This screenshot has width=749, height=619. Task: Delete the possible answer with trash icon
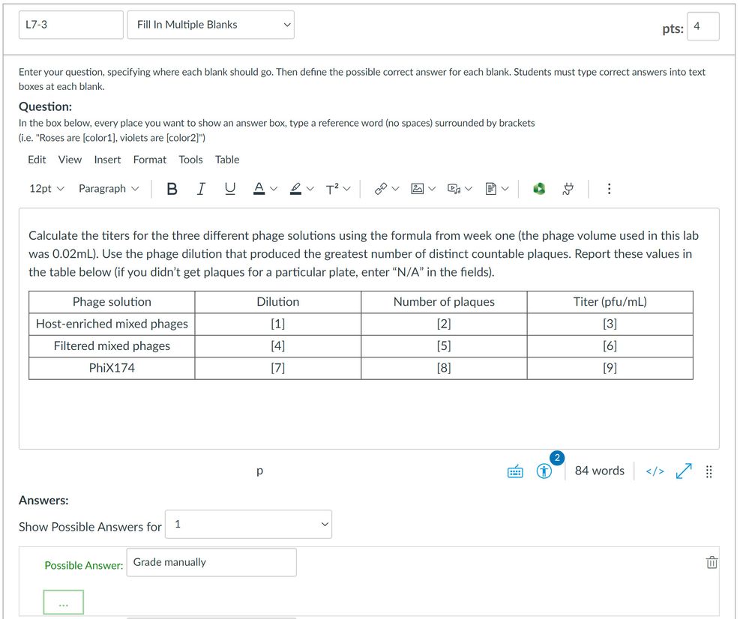712,562
